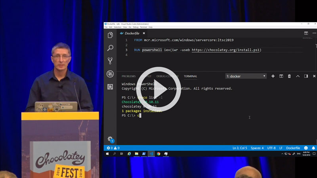Click the terminal prompt input line 'PS C:\> c'
The height and width of the screenshot is (178, 317).
pyautogui.click(x=132, y=116)
